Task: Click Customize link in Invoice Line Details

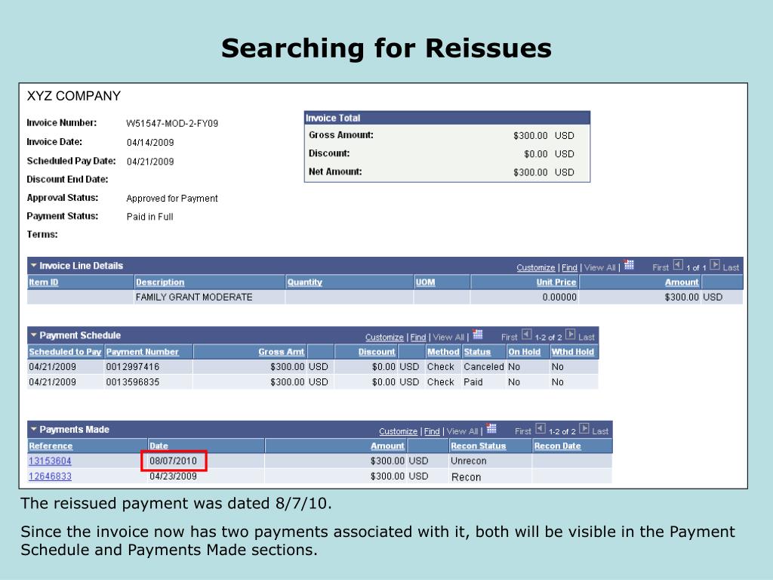Action: [x=535, y=267]
